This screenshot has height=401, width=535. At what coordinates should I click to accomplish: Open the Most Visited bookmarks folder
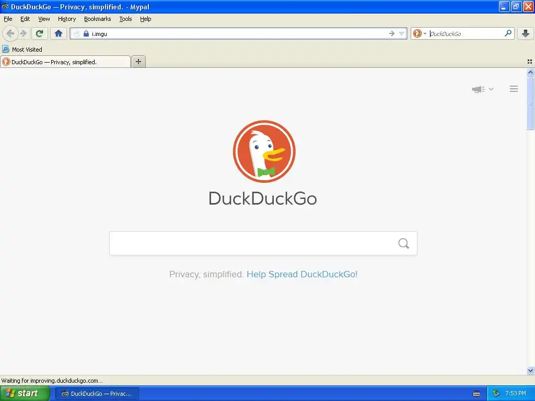(x=22, y=50)
